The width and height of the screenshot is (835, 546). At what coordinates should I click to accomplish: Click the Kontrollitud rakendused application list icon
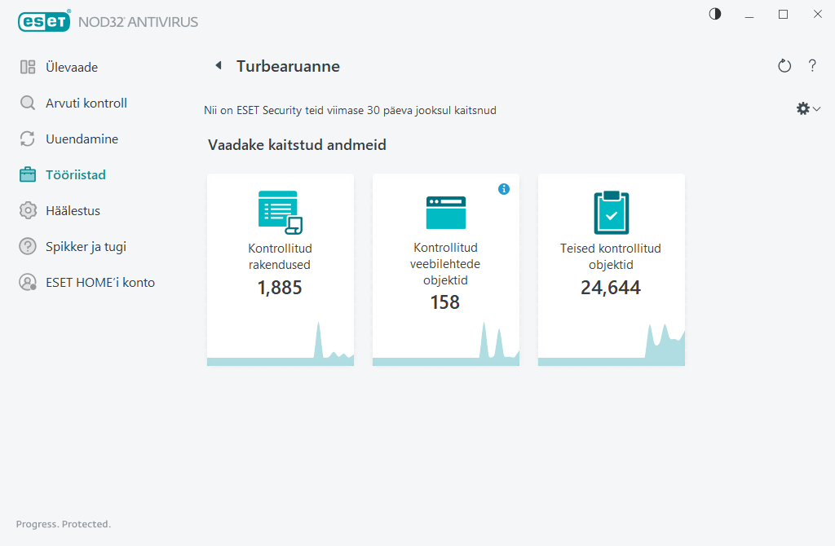tap(281, 213)
